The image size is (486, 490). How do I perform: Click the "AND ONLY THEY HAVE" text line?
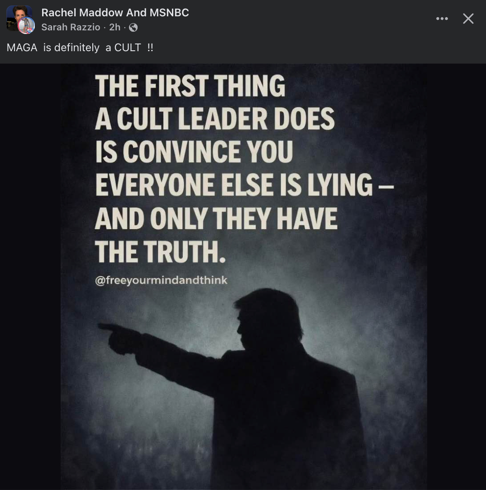point(216,218)
